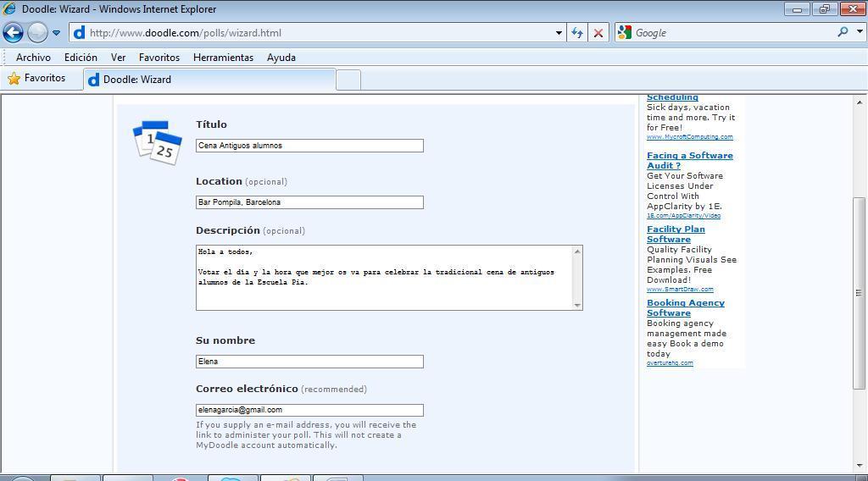Click the Correo electrónico email field
The image size is (868, 481).
309,410
